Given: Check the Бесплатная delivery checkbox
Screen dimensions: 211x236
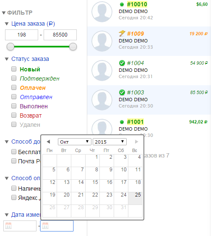Looking at the screenshot, I should (x=14, y=152).
